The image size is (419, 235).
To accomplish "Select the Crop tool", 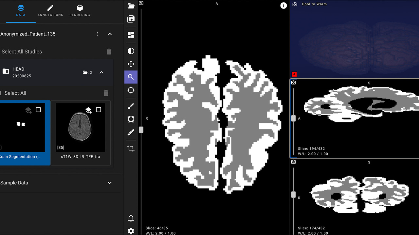I will click(131, 148).
